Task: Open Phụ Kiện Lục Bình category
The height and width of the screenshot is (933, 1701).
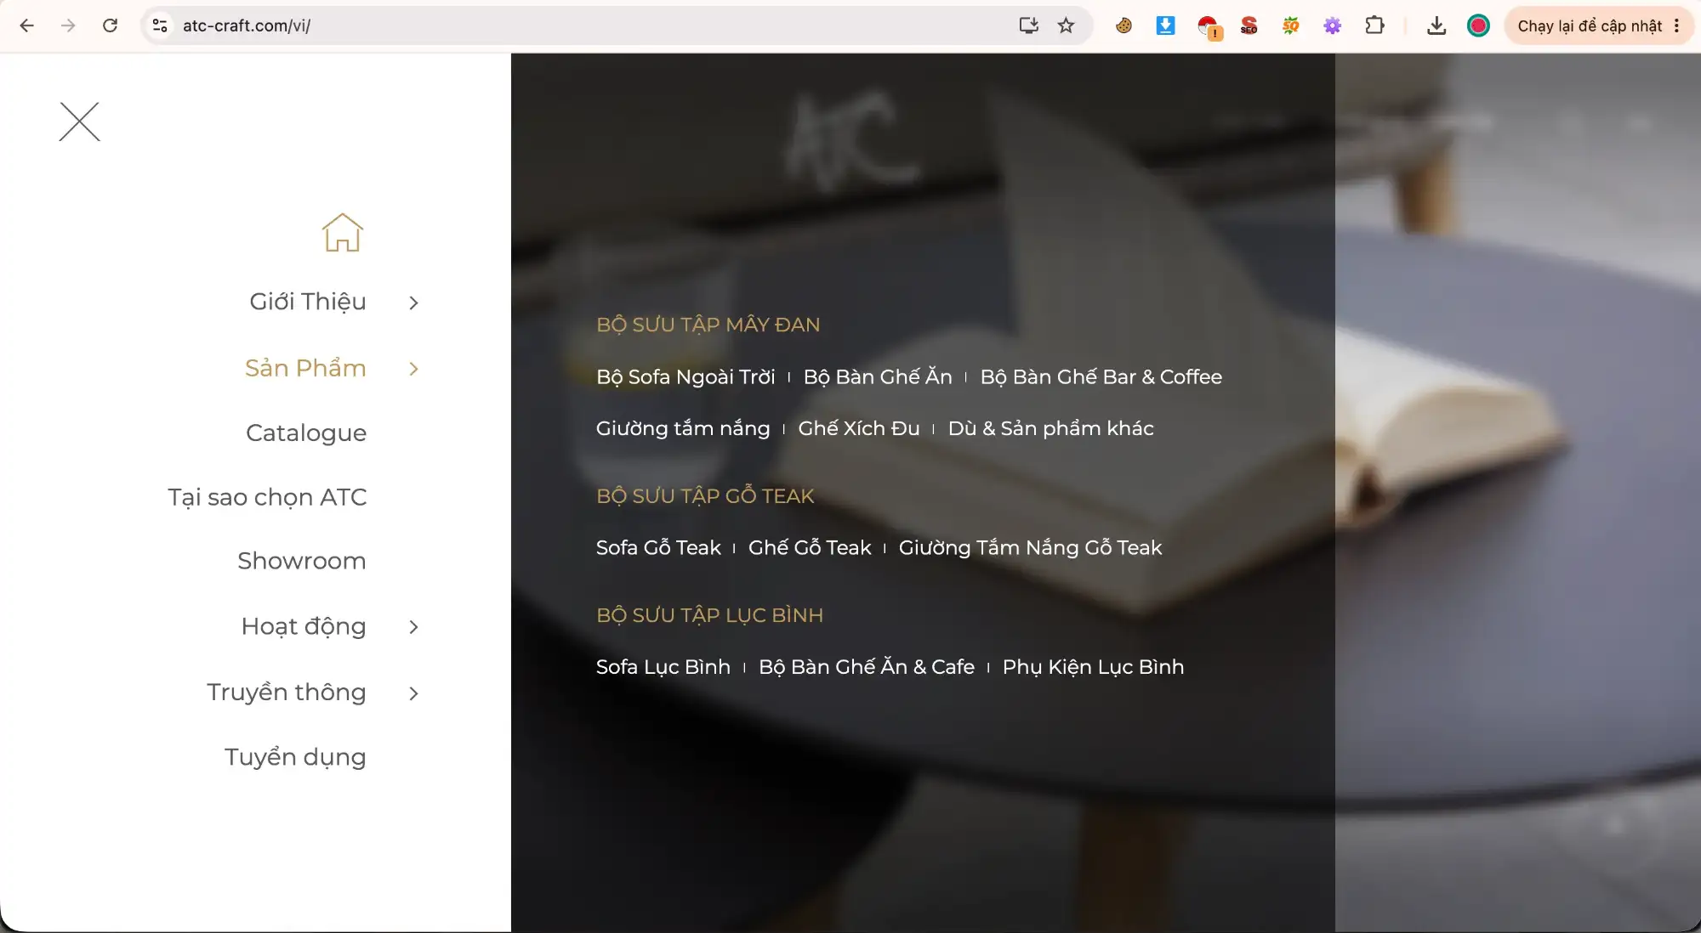Action: [1093, 667]
